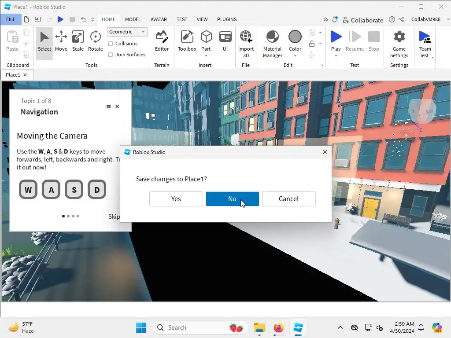
Task: Click the Collaborate button
Action: (363, 20)
